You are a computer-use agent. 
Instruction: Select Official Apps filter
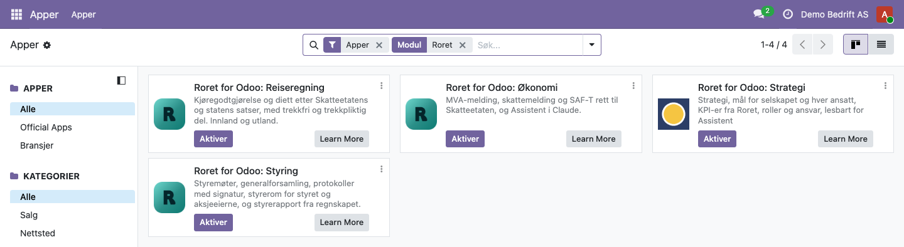[x=72, y=127]
